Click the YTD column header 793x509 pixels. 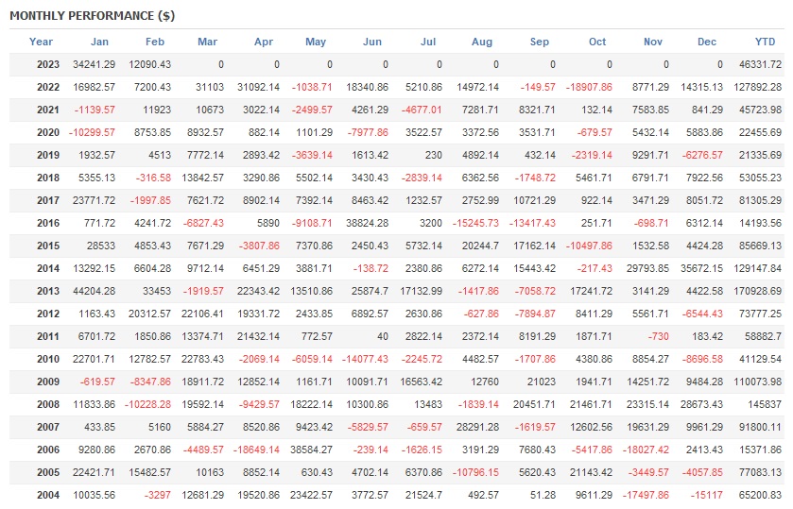(765, 42)
